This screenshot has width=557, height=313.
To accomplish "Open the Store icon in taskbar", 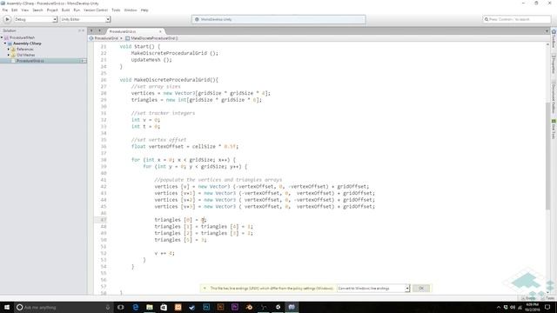I will 164,307.
